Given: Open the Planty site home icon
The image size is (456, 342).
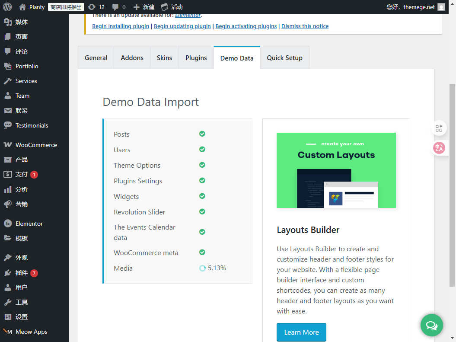Looking at the screenshot, I should 22,7.
